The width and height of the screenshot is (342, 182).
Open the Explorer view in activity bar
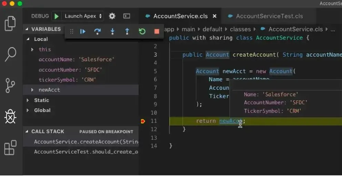point(10,23)
